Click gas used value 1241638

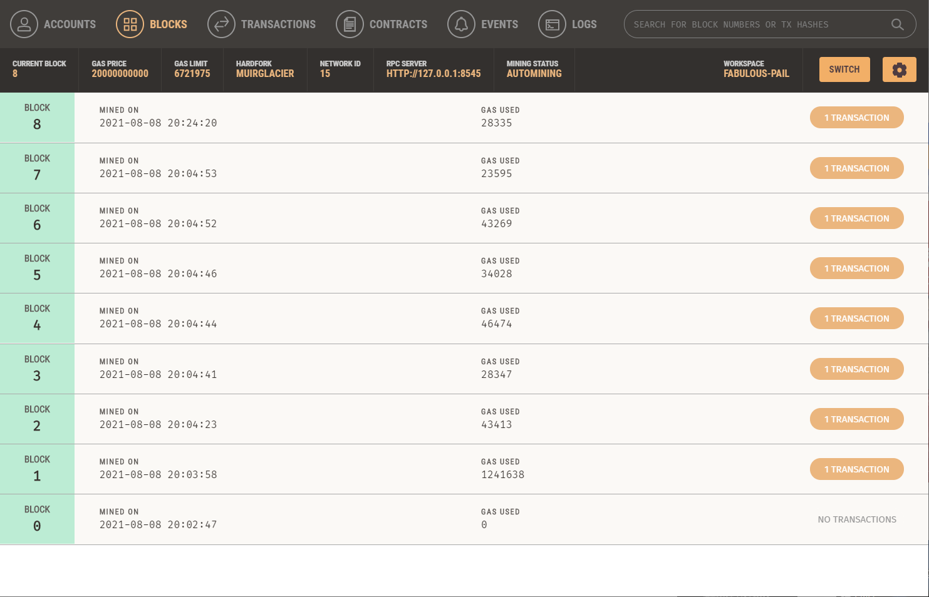pos(502,475)
